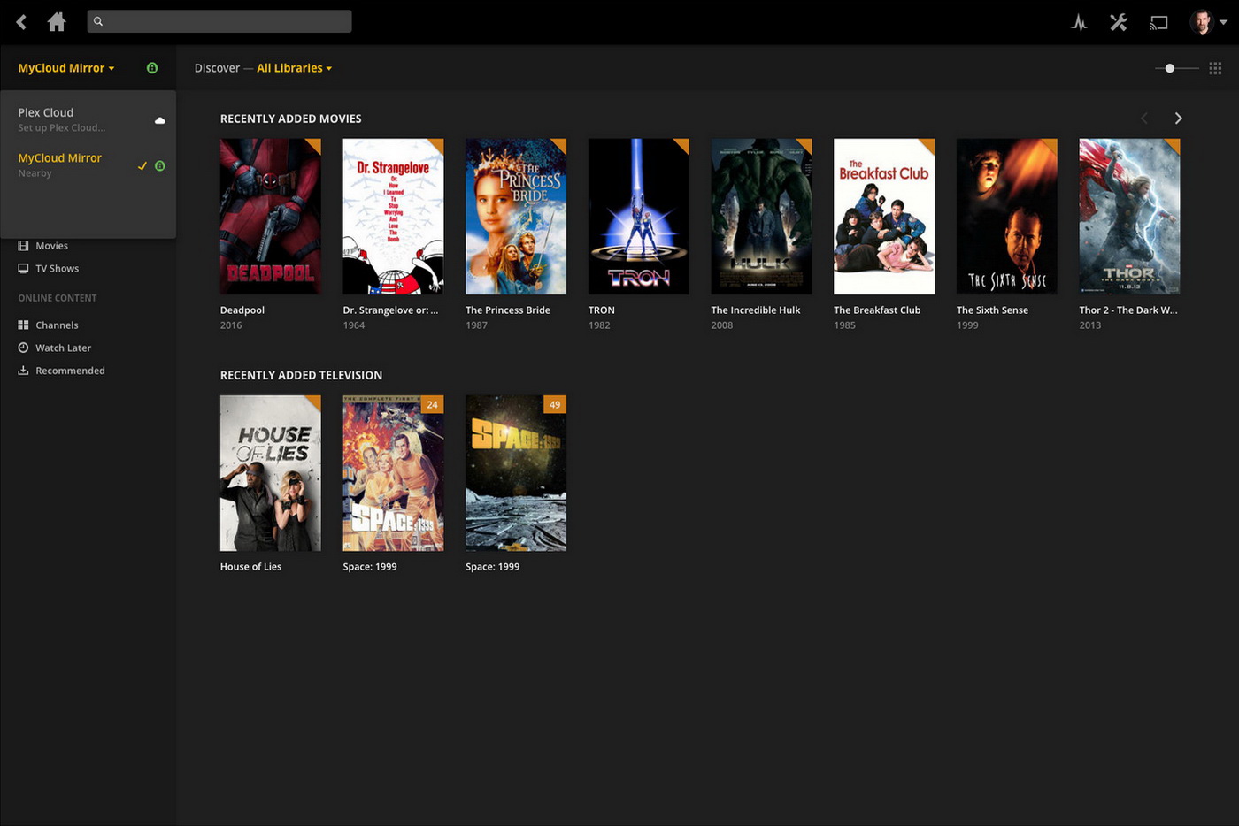1239x826 pixels.
Task: Click the search input field
Action: coord(219,21)
